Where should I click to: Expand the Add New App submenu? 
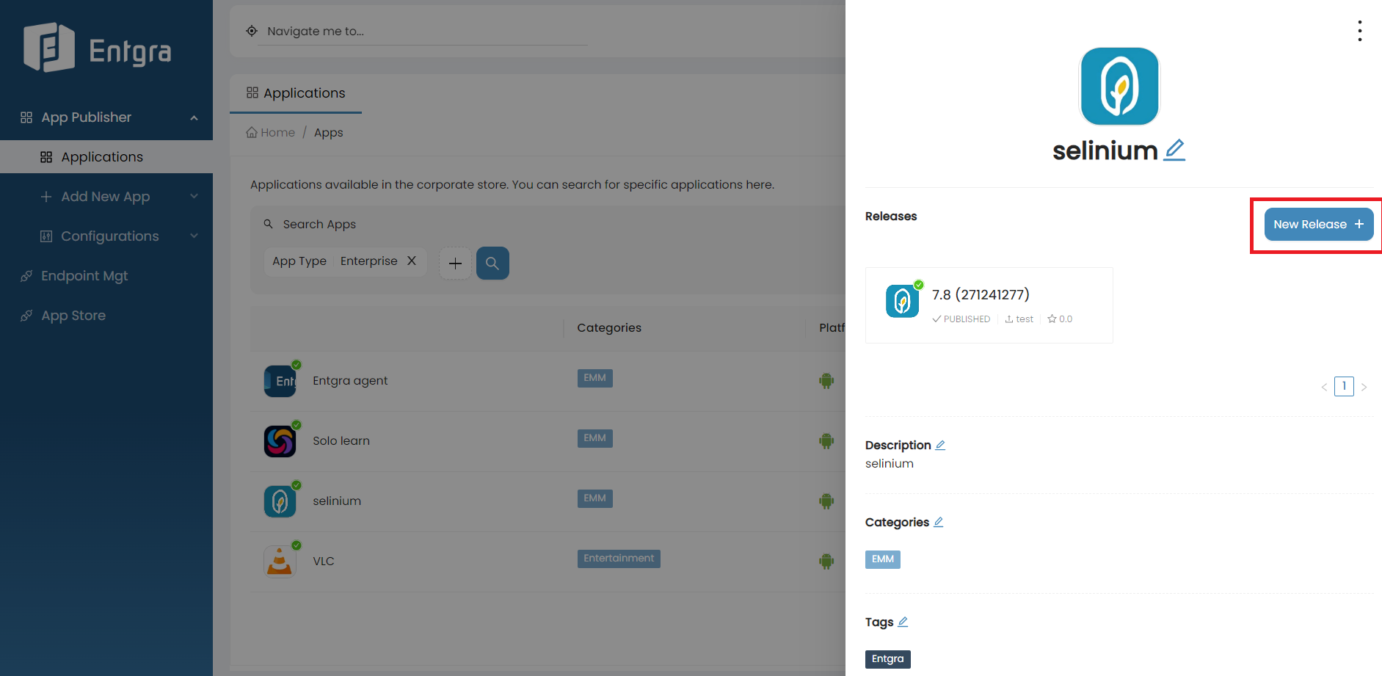coord(106,197)
